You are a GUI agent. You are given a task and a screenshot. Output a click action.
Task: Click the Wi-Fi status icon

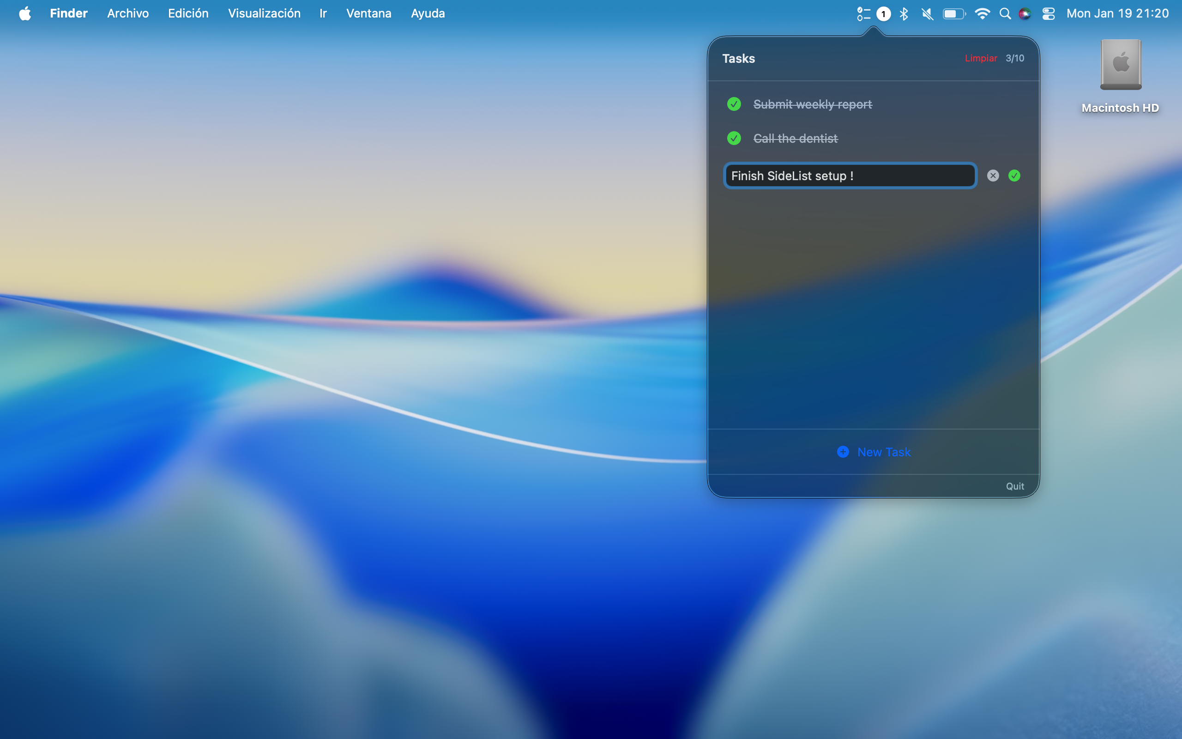(982, 13)
